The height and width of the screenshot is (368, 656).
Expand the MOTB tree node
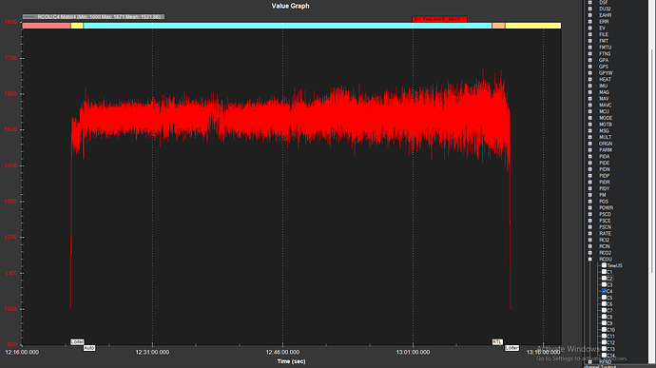pos(589,125)
